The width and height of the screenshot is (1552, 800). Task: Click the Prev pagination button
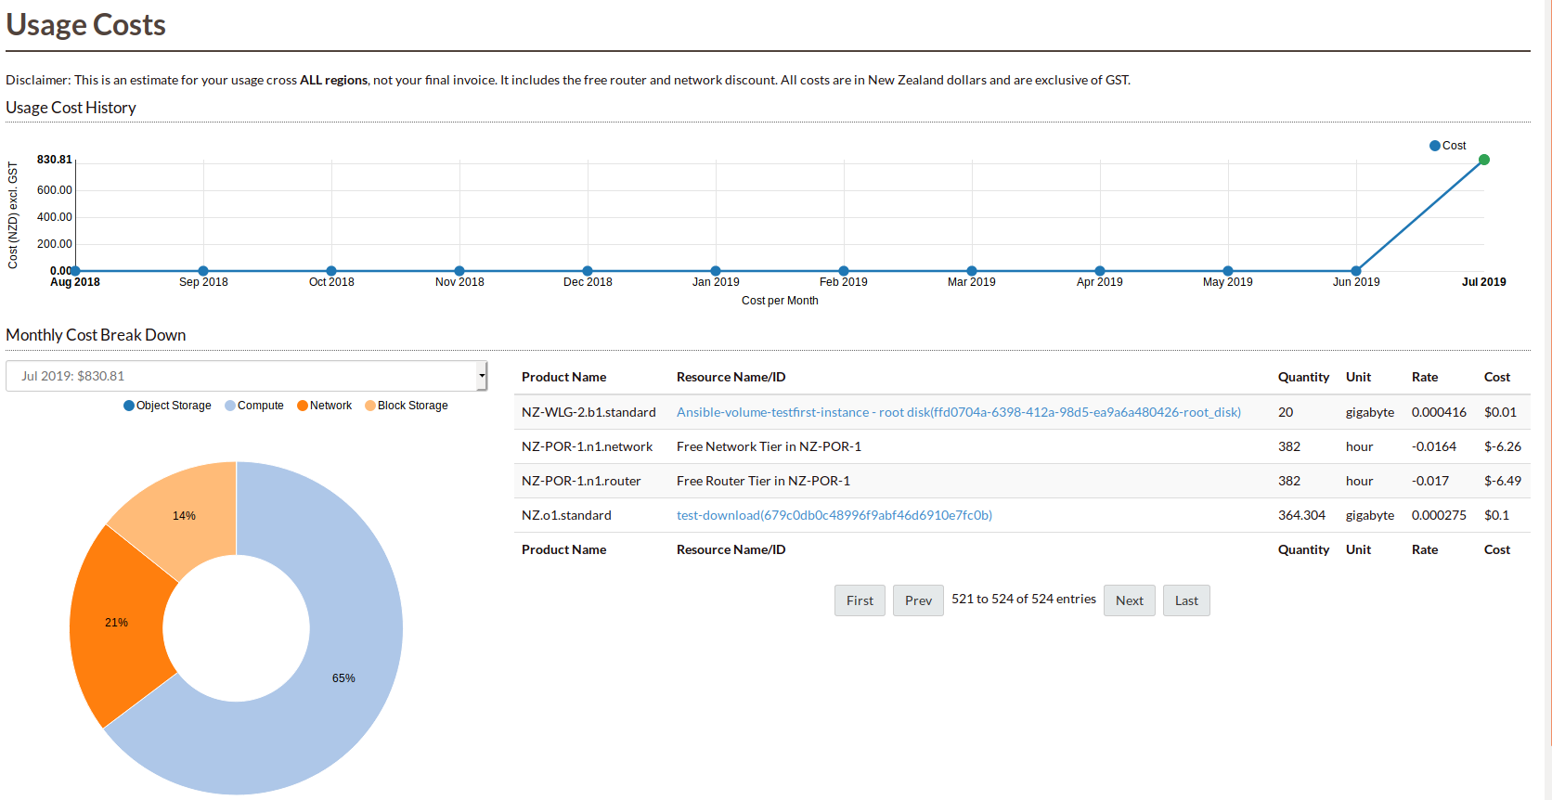tap(918, 600)
